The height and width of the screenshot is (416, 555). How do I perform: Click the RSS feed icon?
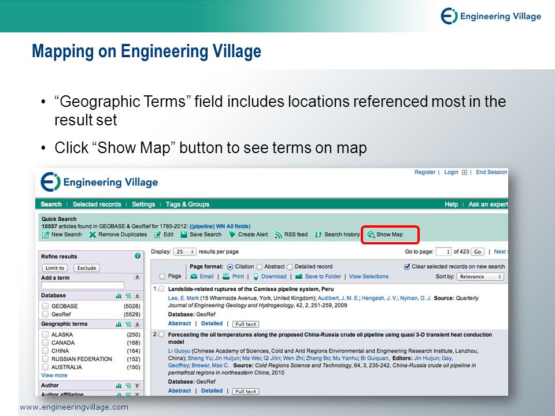278,235
